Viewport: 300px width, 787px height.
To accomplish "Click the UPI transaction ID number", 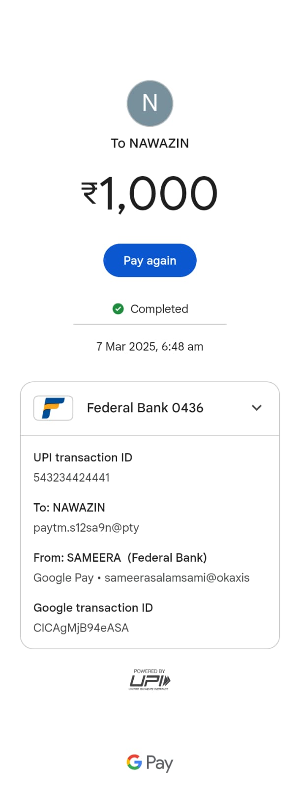I will coord(71,478).
